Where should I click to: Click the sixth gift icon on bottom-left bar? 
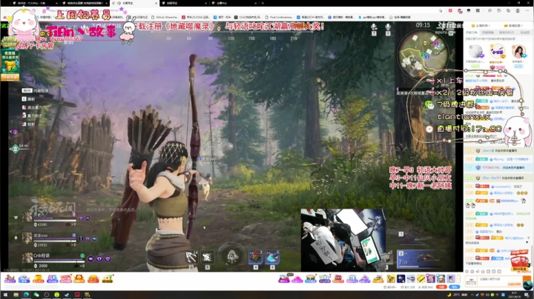(79, 279)
